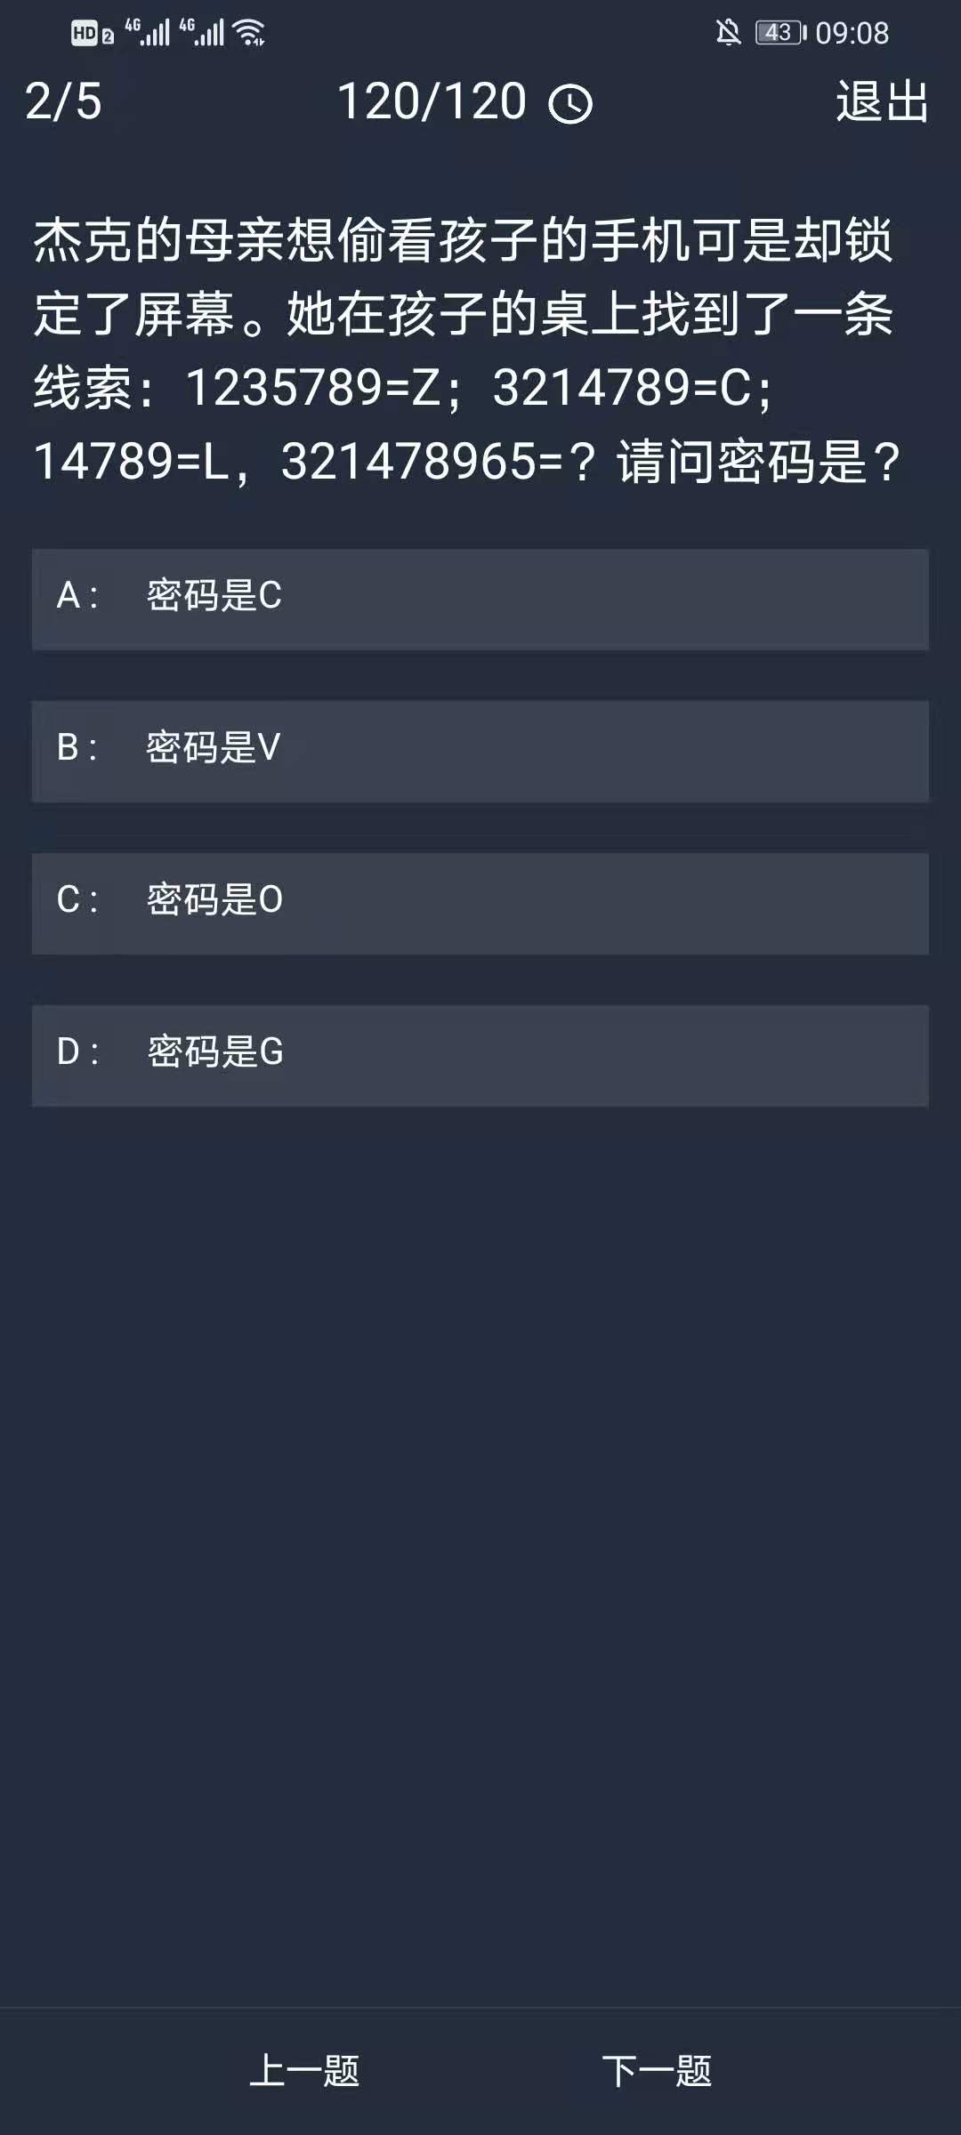
Task: Tap the first 4G signal bars
Action: pyautogui.click(x=148, y=33)
